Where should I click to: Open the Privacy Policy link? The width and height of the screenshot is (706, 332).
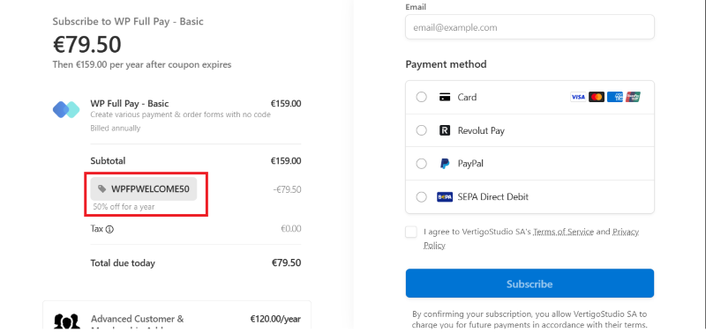pyautogui.click(x=531, y=239)
